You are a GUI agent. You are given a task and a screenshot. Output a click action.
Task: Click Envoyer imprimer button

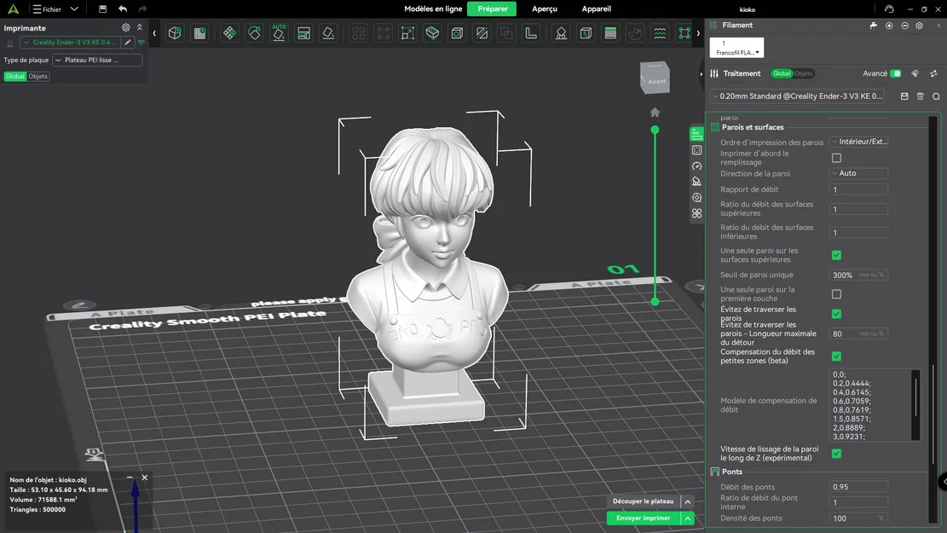(x=643, y=519)
